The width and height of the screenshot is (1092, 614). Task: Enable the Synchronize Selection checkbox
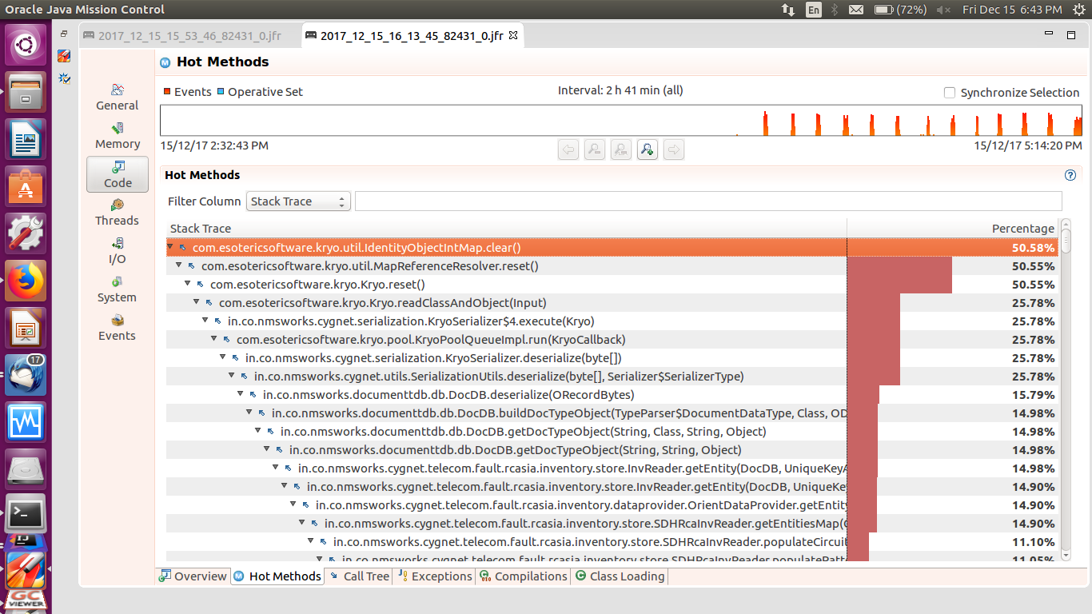pyautogui.click(x=949, y=92)
